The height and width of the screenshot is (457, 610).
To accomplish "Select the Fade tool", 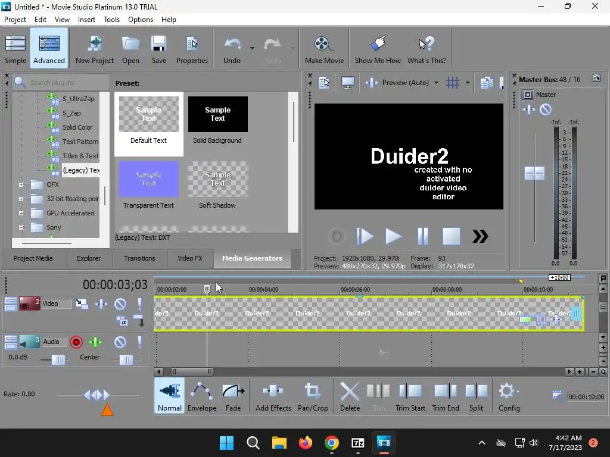I will pyautogui.click(x=233, y=396).
